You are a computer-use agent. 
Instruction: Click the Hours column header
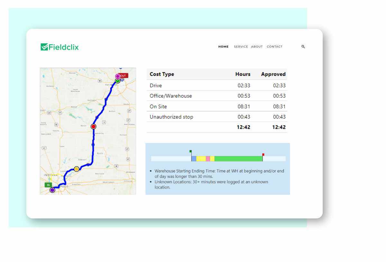[243, 74]
